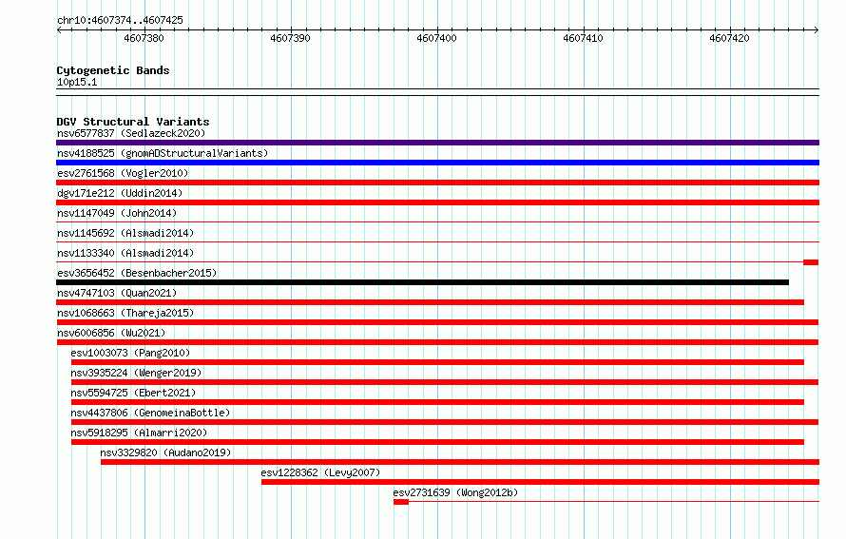Open variant esv2731639 (Wong2012b) label
The width and height of the screenshot is (846, 539).
click(455, 492)
